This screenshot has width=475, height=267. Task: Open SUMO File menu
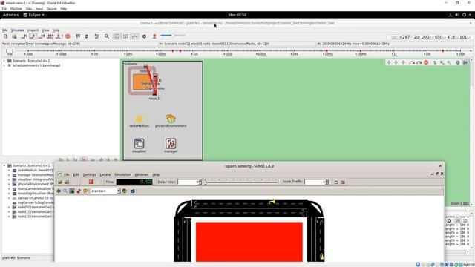pyautogui.click(x=66, y=175)
